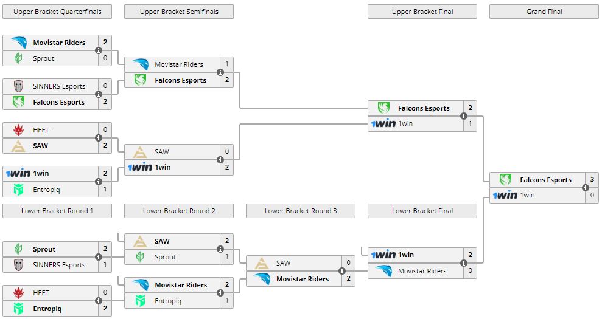
Task: Click Falcons Esports score 3 in Grand Final
Action: point(592,180)
